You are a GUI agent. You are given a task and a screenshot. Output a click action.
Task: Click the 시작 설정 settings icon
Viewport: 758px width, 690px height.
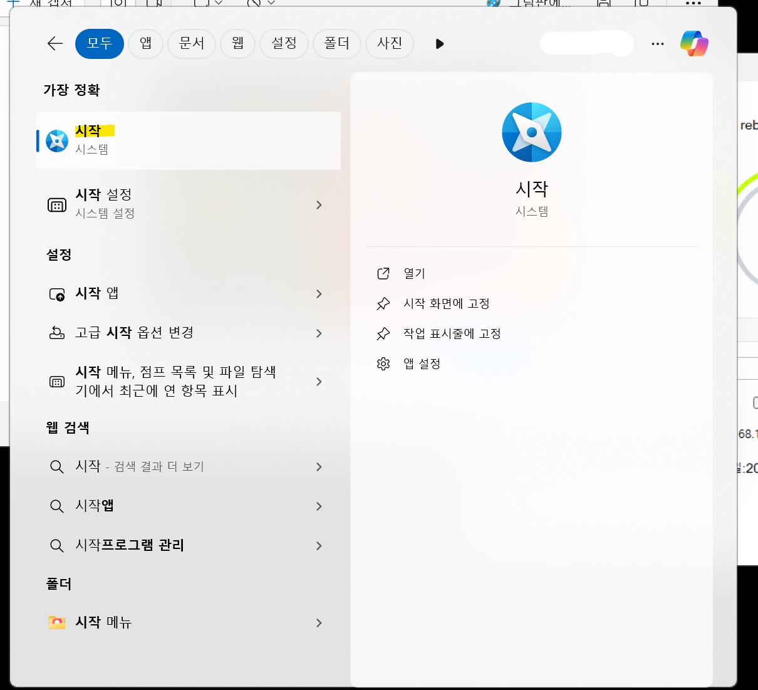point(57,205)
